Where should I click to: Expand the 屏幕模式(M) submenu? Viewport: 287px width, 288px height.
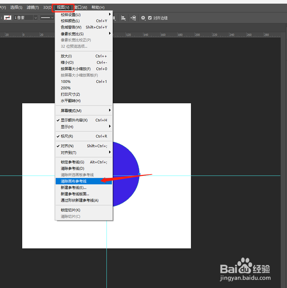point(84,111)
